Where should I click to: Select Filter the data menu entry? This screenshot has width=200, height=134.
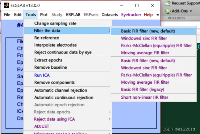pos(67,31)
